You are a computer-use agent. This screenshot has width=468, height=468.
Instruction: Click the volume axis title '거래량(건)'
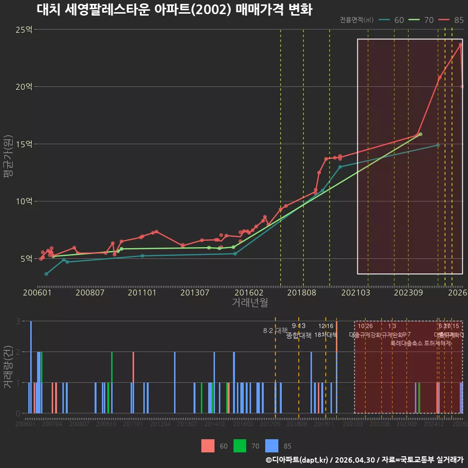click(x=7, y=367)
